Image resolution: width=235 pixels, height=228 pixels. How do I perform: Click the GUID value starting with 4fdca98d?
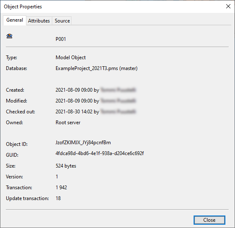[100, 153]
